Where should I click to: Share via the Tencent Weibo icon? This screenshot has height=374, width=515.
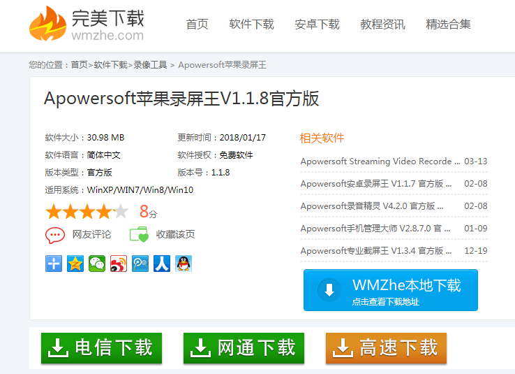(140, 264)
